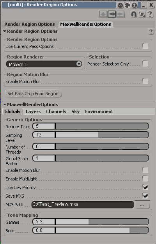This screenshot has height=244, width=156.
Task: Open the Maxwell region renderer dropdown
Action: (44, 64)
